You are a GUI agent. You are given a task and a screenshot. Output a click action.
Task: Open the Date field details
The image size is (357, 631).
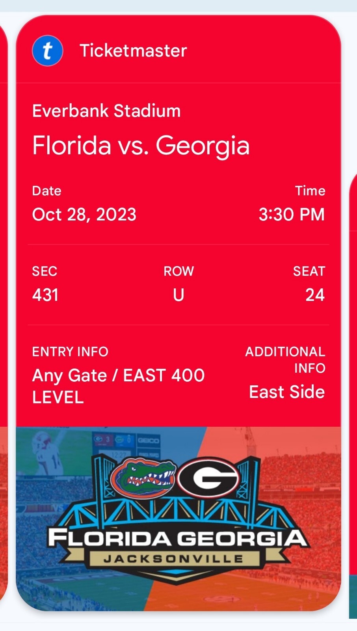pyautogui.click(x=47, y=191)
